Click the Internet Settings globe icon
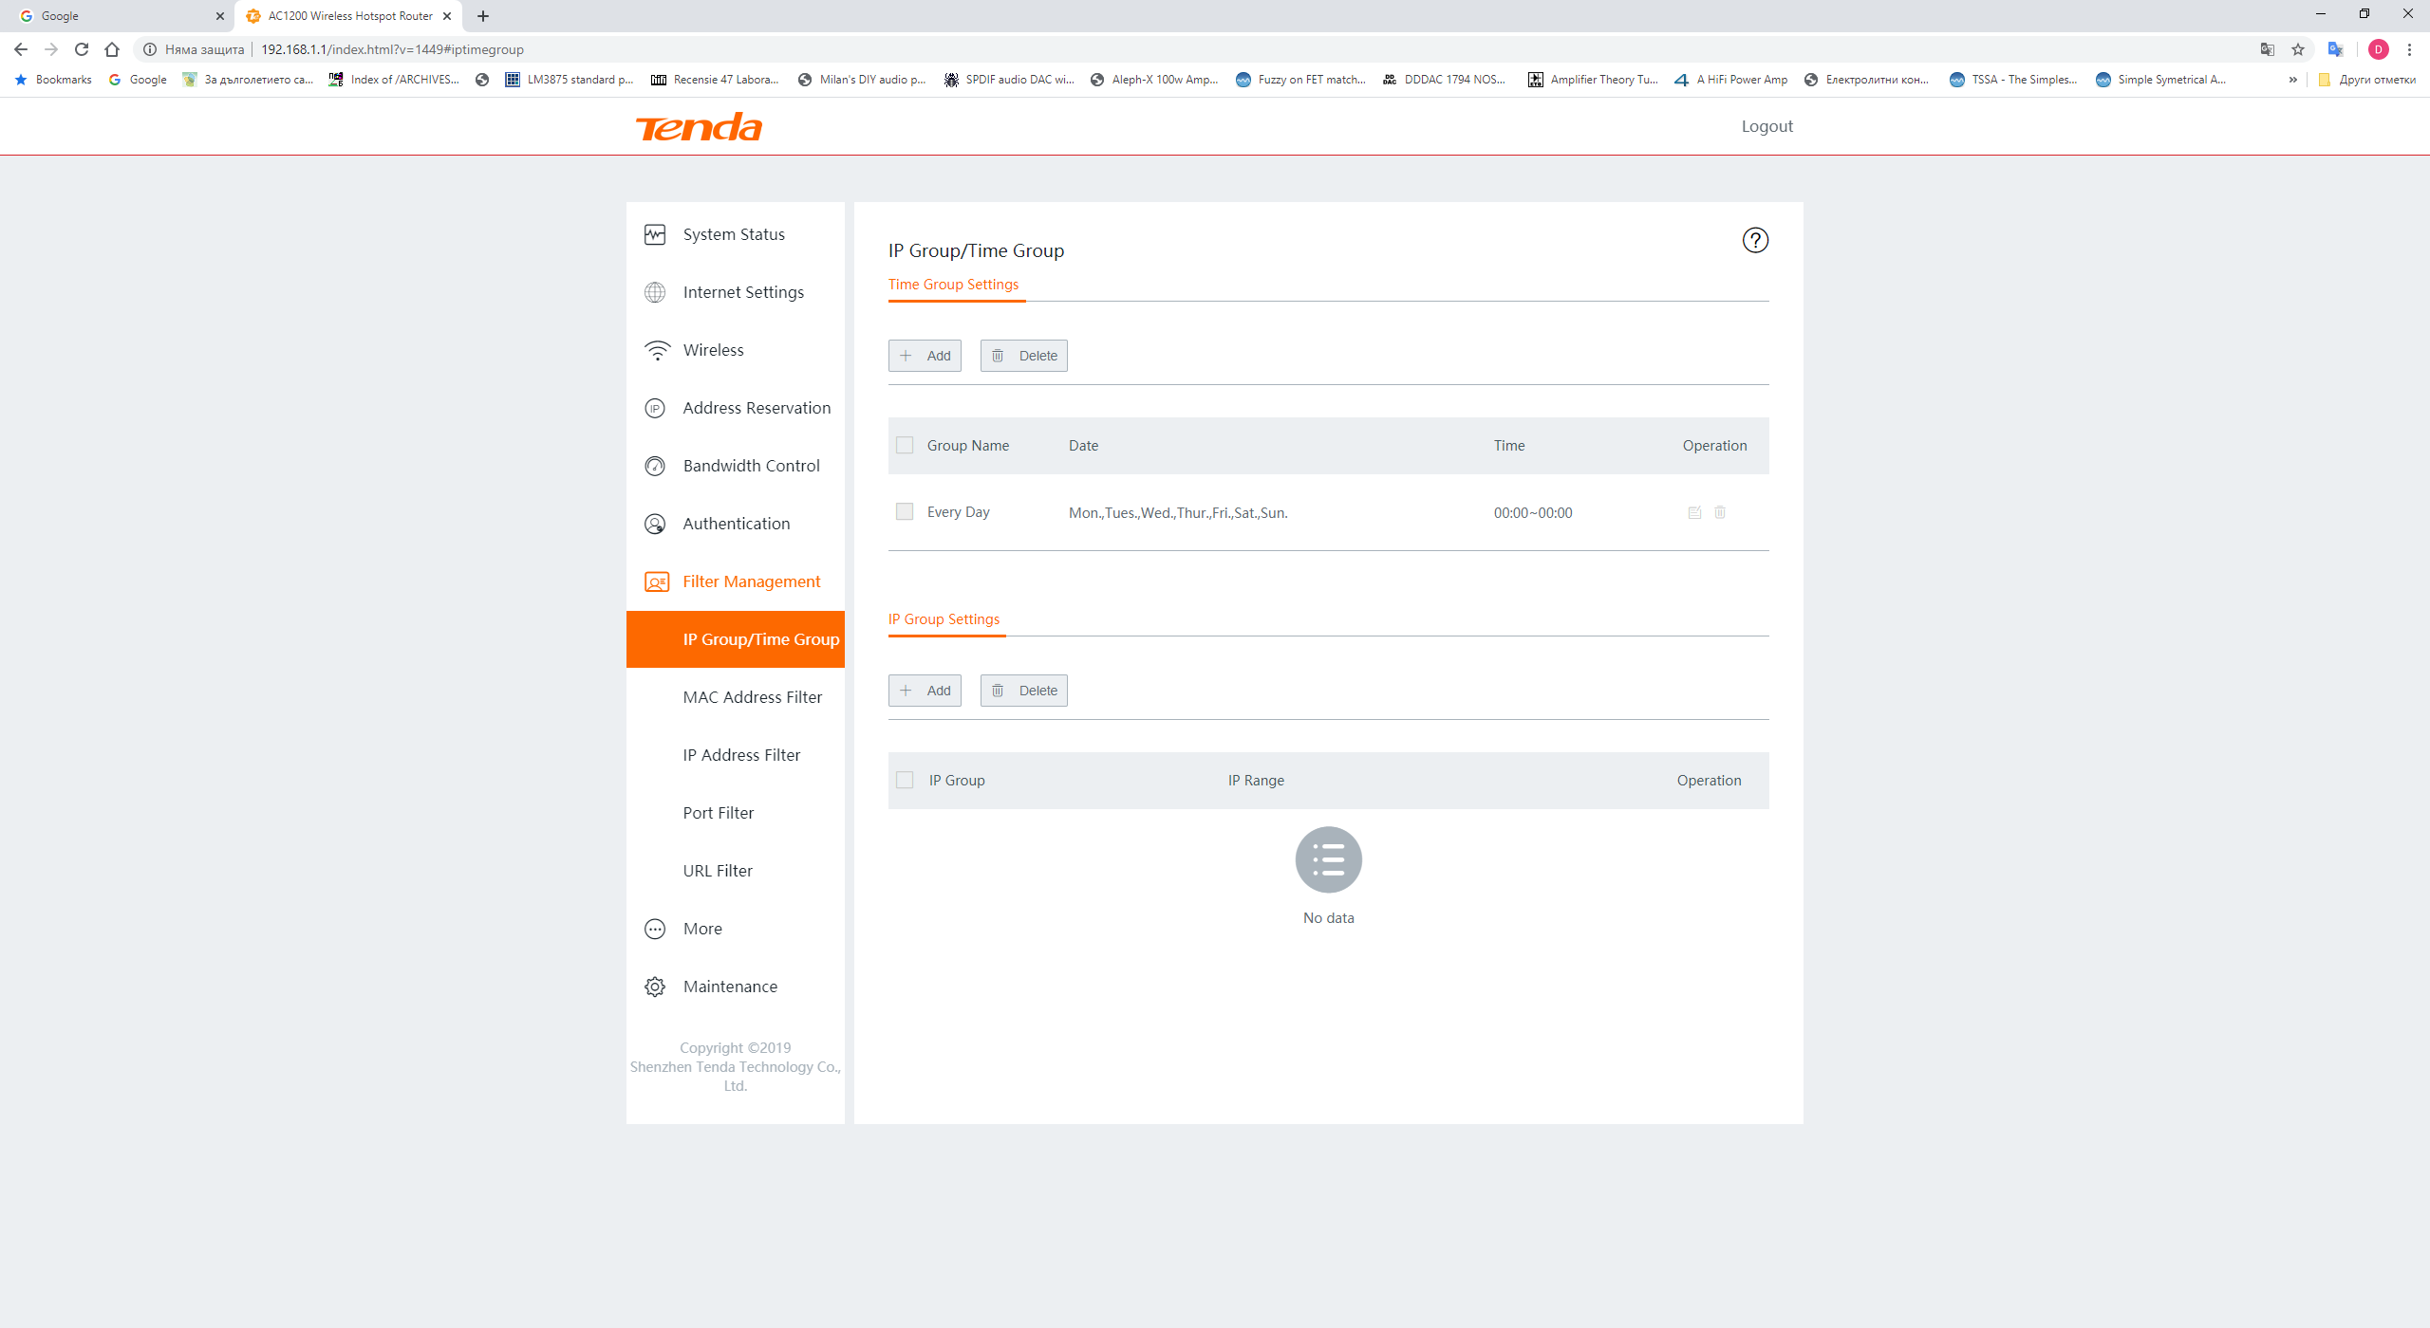2430x1328 pixels. pyautogui.click(x=655, y=292)
